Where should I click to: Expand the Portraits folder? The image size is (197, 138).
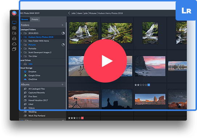click(x=21, y=49)
